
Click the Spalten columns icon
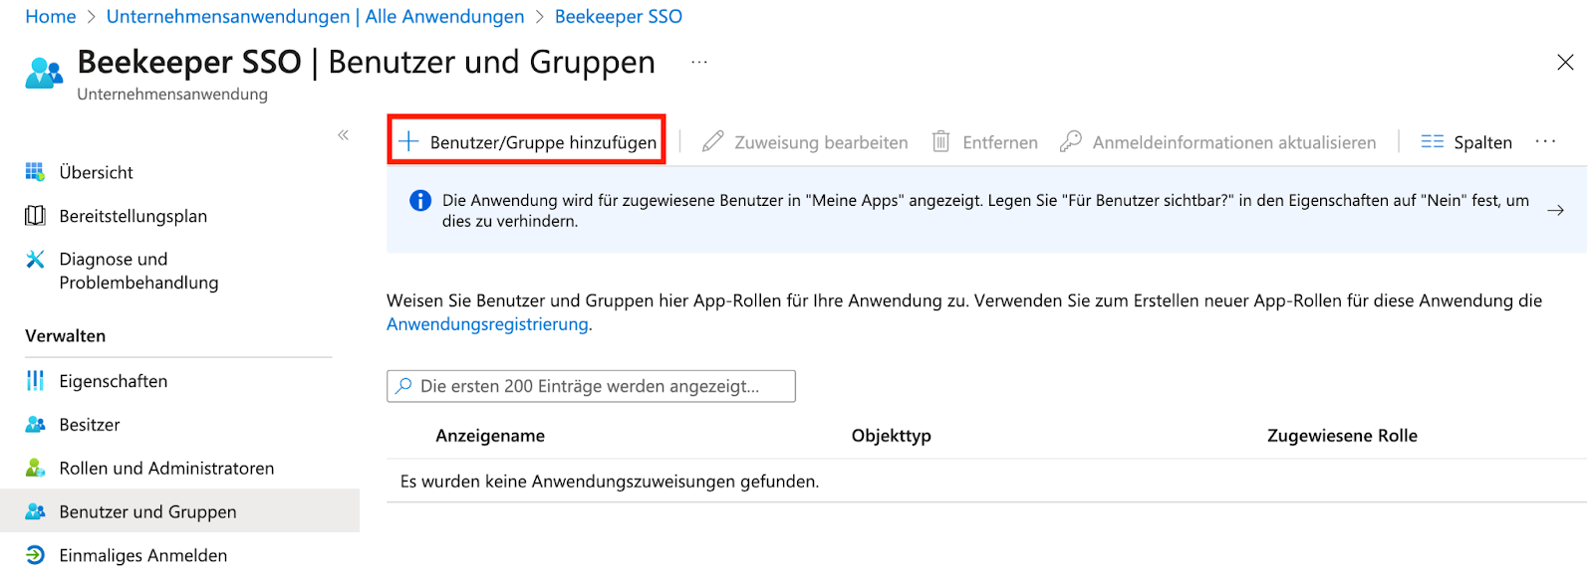(x=1433, y=141)
